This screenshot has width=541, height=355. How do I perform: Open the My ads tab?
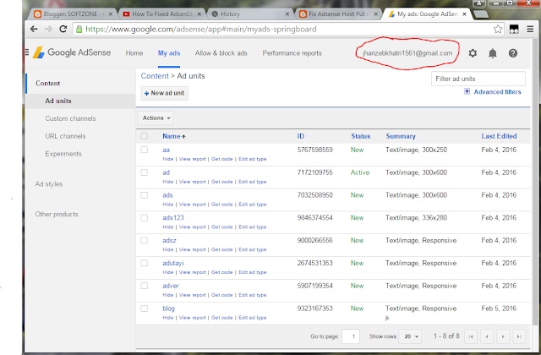click(x=169, y=53)
